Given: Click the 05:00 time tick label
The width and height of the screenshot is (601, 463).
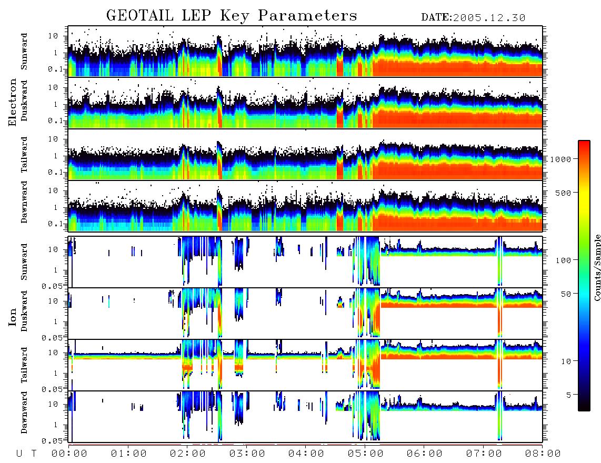Looking at the screenshot, I should (366, 454).
